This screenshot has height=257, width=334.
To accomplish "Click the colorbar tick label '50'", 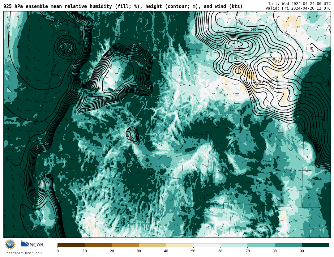I will click(193, 251).
